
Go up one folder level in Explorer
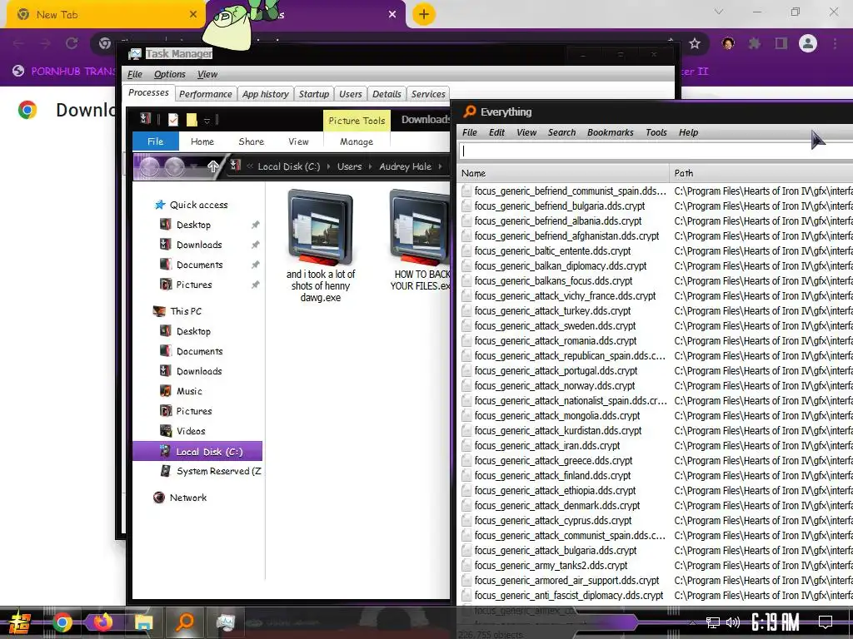click(212, 166)
